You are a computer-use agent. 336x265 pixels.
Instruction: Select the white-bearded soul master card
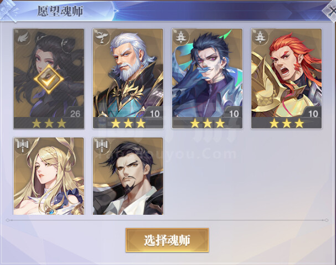click(x=128, y=78)
